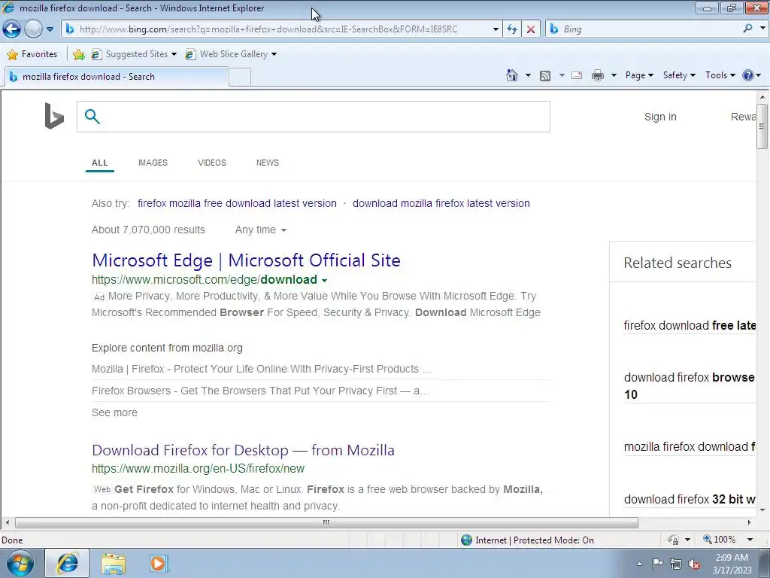Go back with the Back arrow button
770x578 pixels.
point(11,29)
